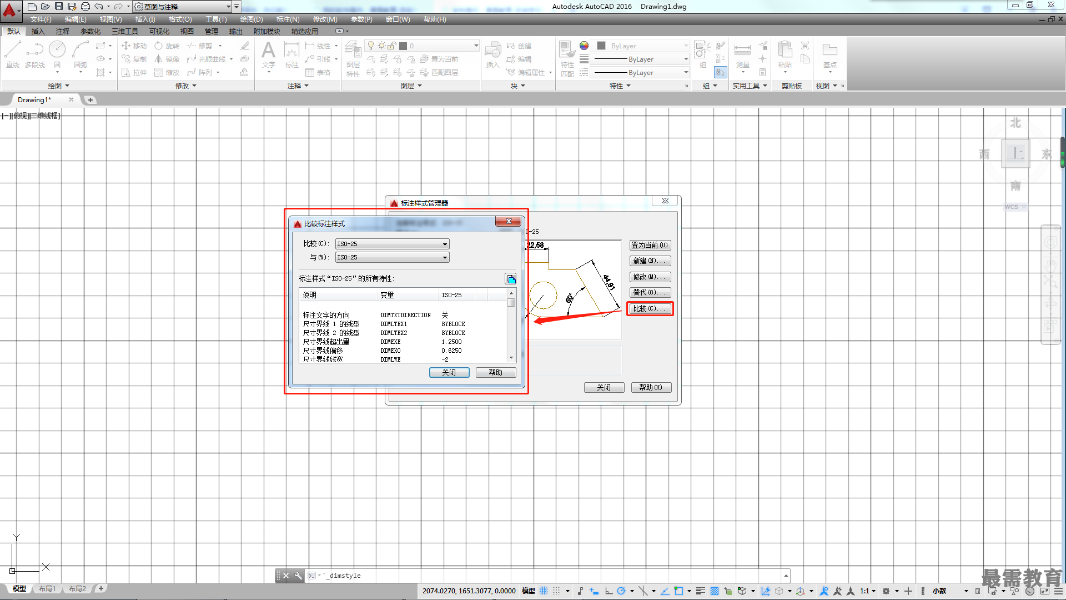Open the 文件(F) menu
Screen dimensions: 1066x600
(x=41, y=19)
